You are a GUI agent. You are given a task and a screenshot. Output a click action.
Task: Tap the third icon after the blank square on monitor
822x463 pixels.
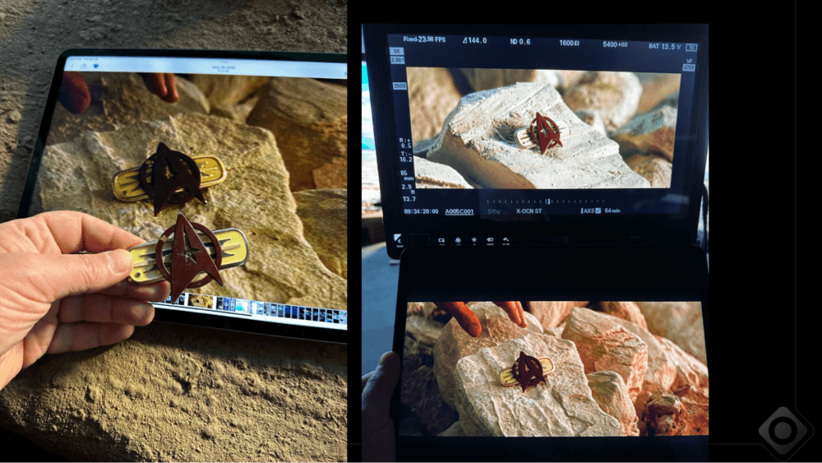point(474,241)
